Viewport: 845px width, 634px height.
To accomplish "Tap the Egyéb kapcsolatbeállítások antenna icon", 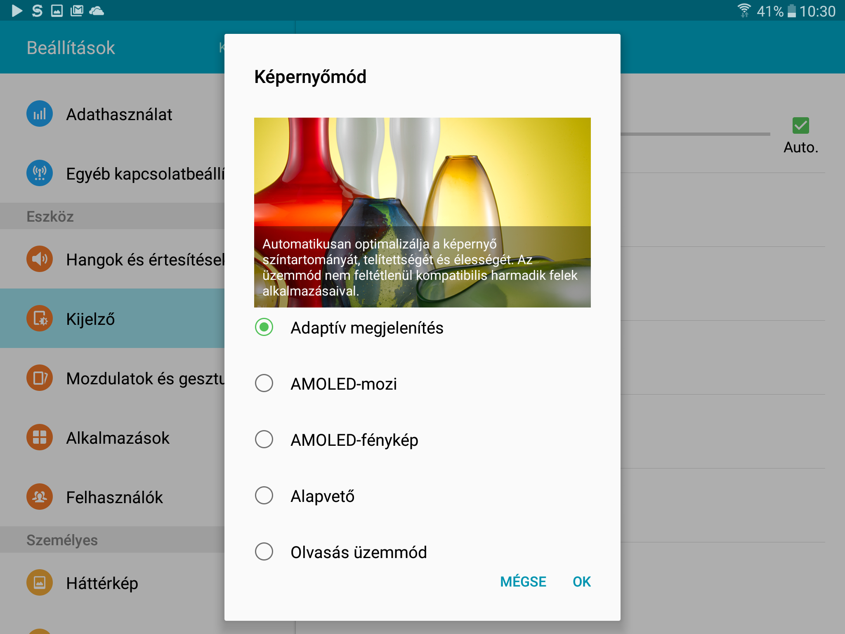I will pos(40,173).
